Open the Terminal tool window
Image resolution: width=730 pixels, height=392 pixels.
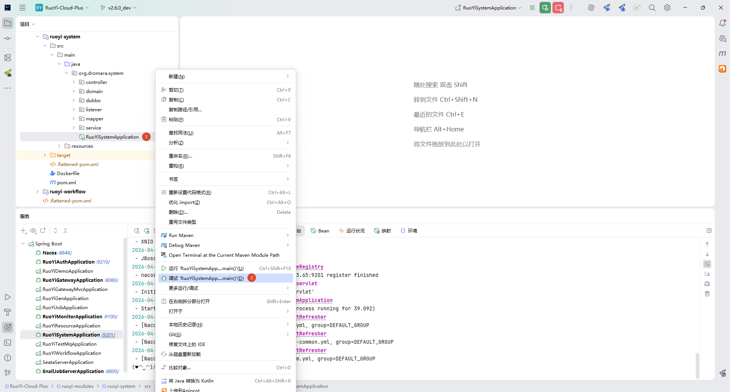point(8,343)
